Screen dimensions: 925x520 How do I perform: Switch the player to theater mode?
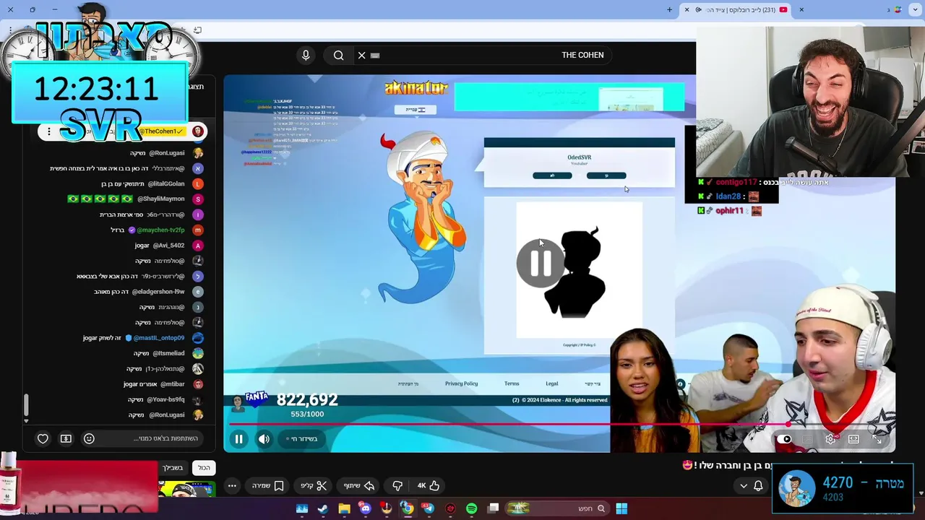point(853,438)
